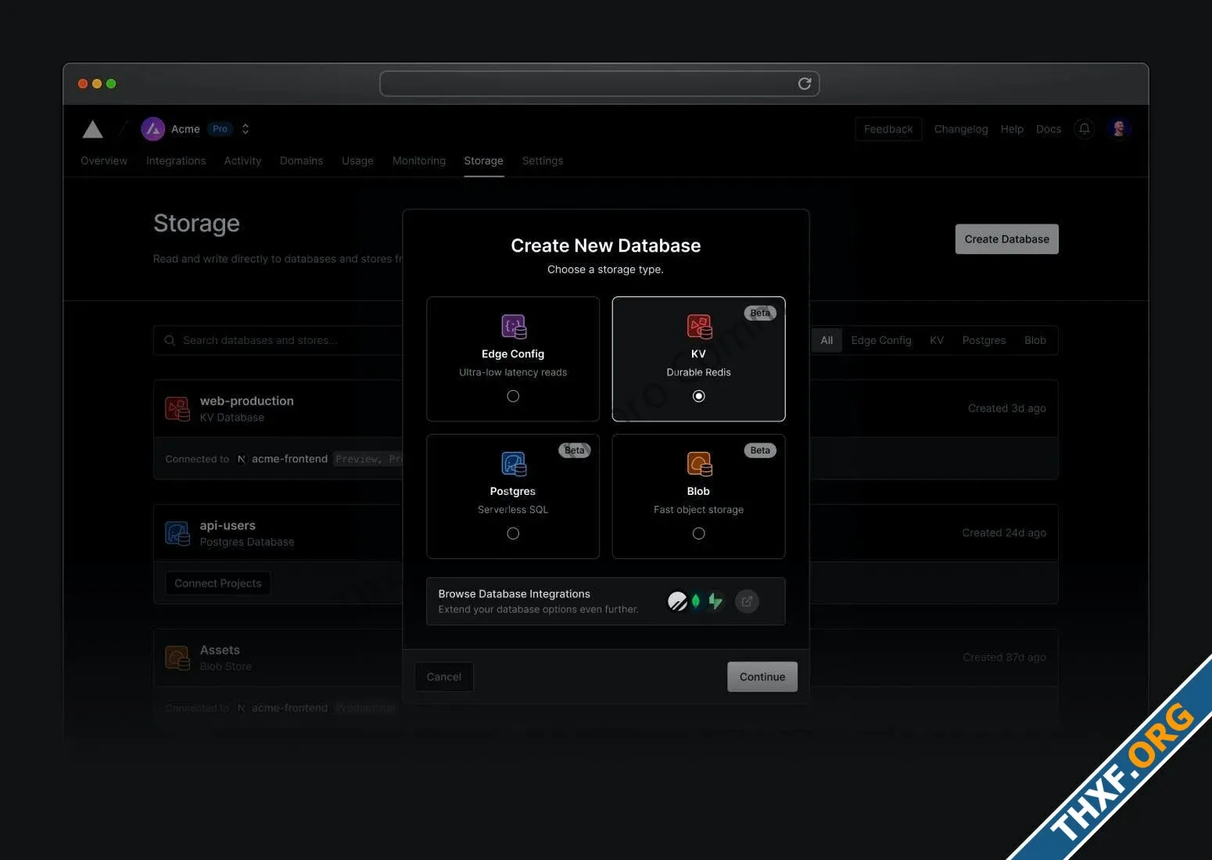The width and height of the screenshot is (1212, 860).
Task: Switch to the Overview tab
Action: tap(104, 160)
